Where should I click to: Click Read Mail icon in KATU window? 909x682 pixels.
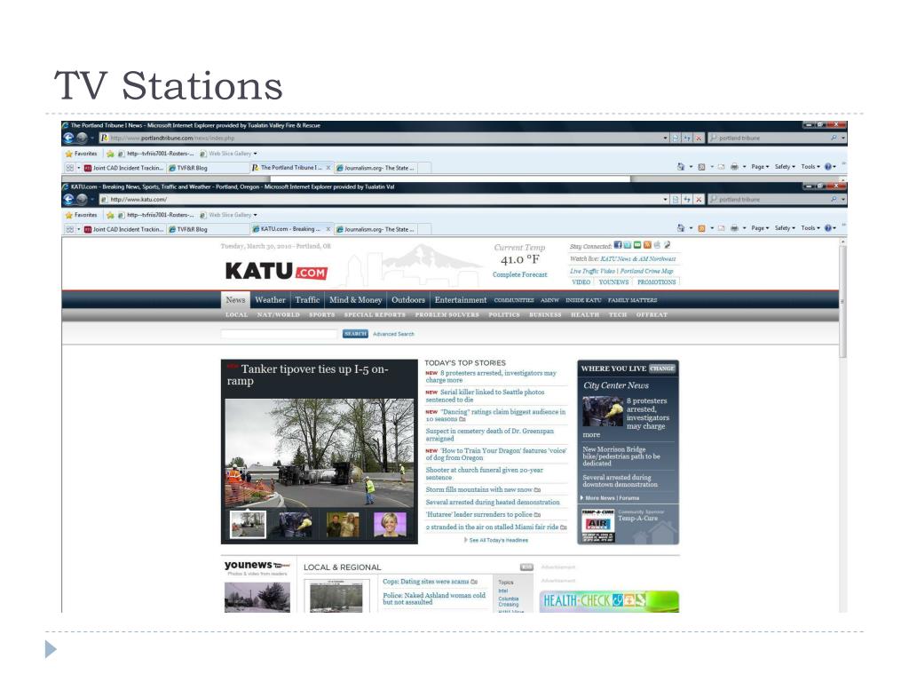coord(721,228)
